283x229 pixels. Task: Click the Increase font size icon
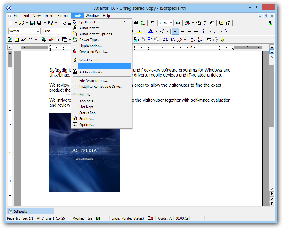tap(166, 39)
